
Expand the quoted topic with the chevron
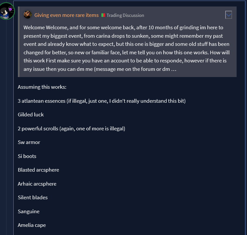[228, 15]
